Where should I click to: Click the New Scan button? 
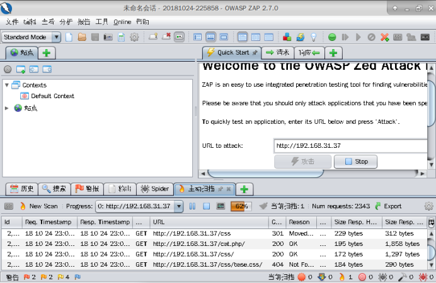coord(39,206)
